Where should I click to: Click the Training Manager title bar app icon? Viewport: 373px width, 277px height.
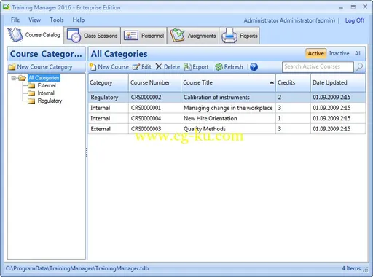pyautogui.click(x=7, y=7)
